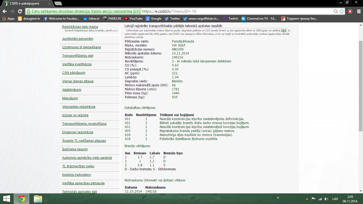
Task: Click the red Adblock extension icon
Action: pos(350,11)
